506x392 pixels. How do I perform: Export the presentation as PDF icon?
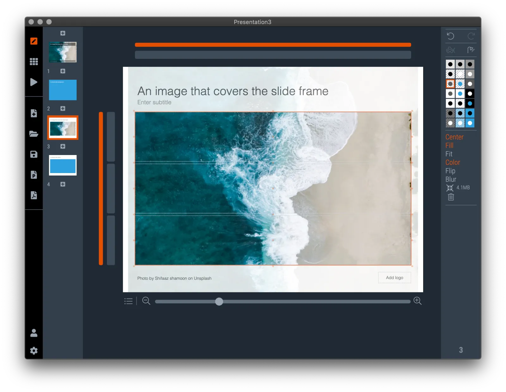tap(34, 195)
